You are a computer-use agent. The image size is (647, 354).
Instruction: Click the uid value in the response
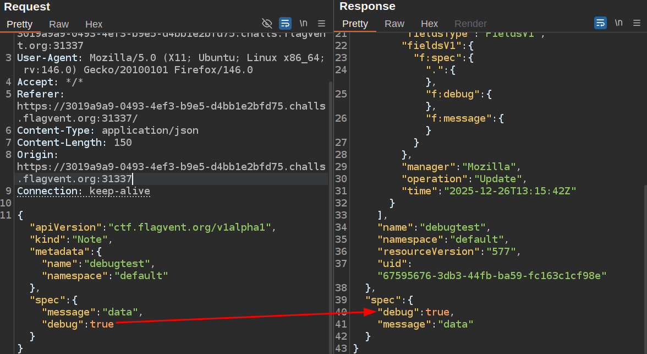pyautogui.click(x=492, y=275)
